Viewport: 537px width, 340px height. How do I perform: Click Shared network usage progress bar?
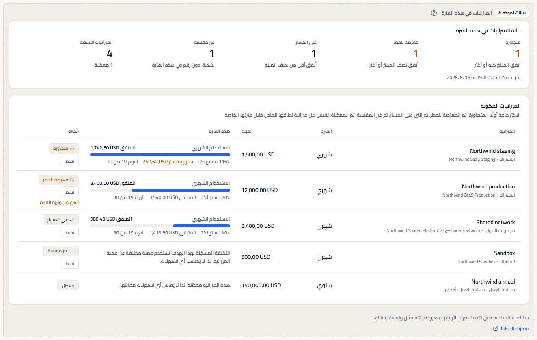160,226
